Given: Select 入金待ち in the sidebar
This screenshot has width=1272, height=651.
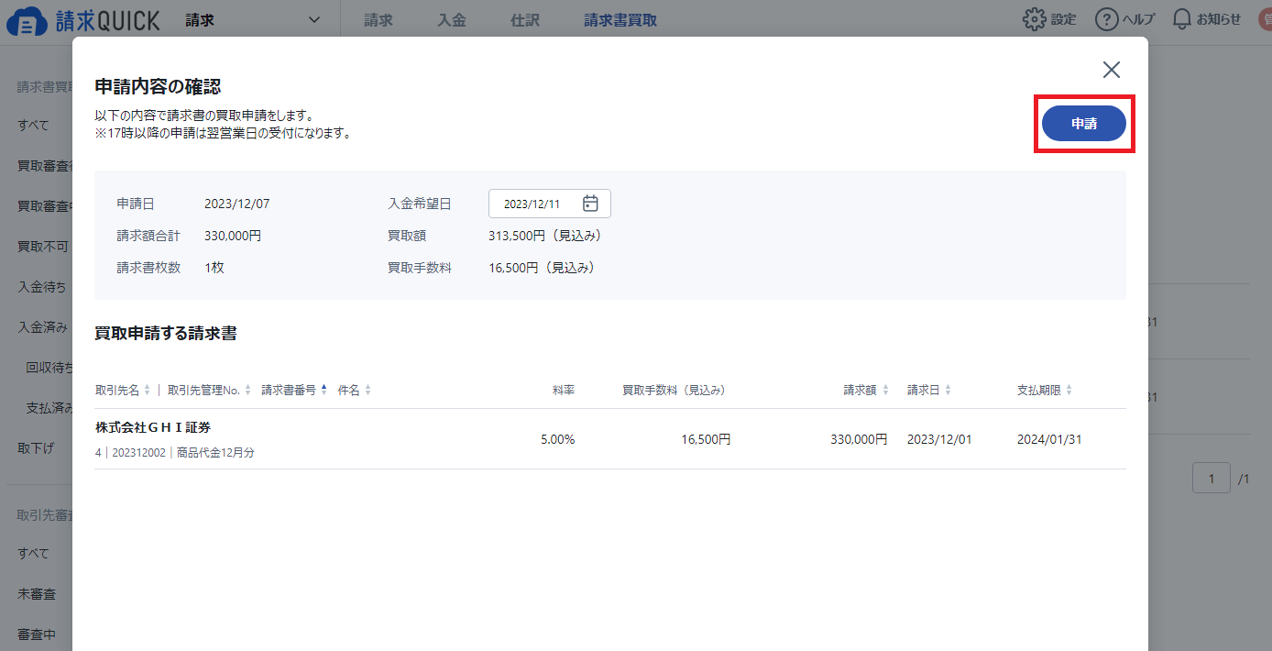Looking at the screenshot, I should [42, 287].
